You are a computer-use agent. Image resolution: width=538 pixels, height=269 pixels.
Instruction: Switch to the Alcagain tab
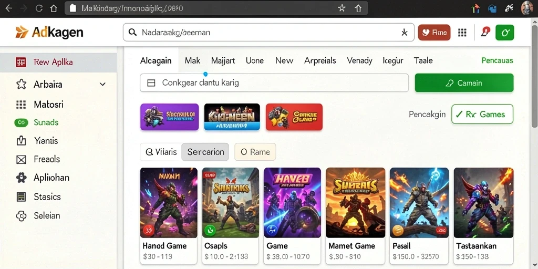(x=156, y=61)
